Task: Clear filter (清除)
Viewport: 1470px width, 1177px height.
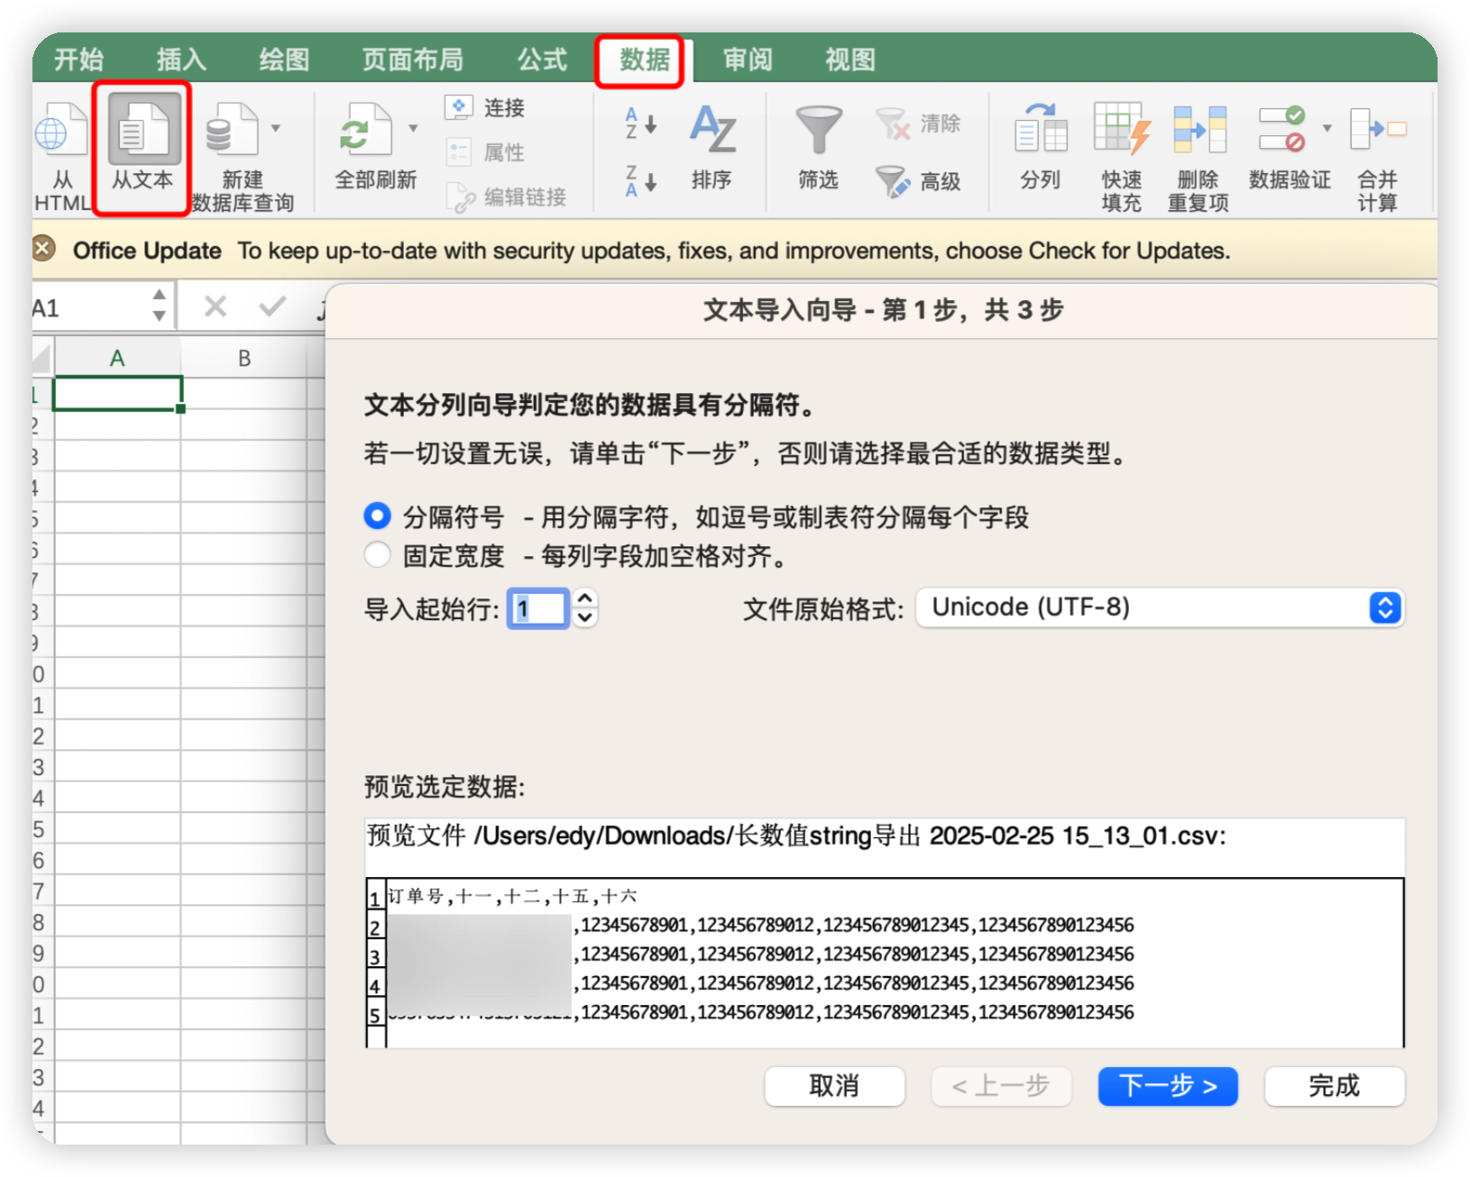Action: (x=918, y=123)
